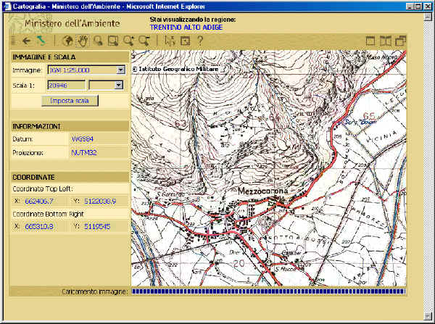The height and width of the screenshot is (324, 435).
Task: Click the Bottom Right Y value 5119545
Action: pos(97,226)
